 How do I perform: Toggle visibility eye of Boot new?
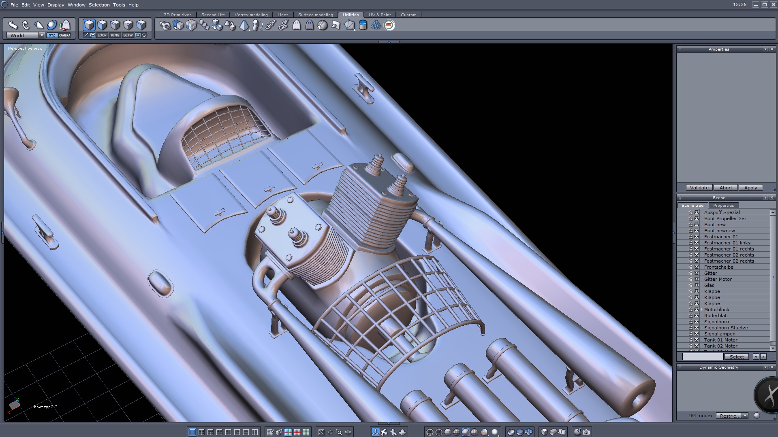click(697, 225)
